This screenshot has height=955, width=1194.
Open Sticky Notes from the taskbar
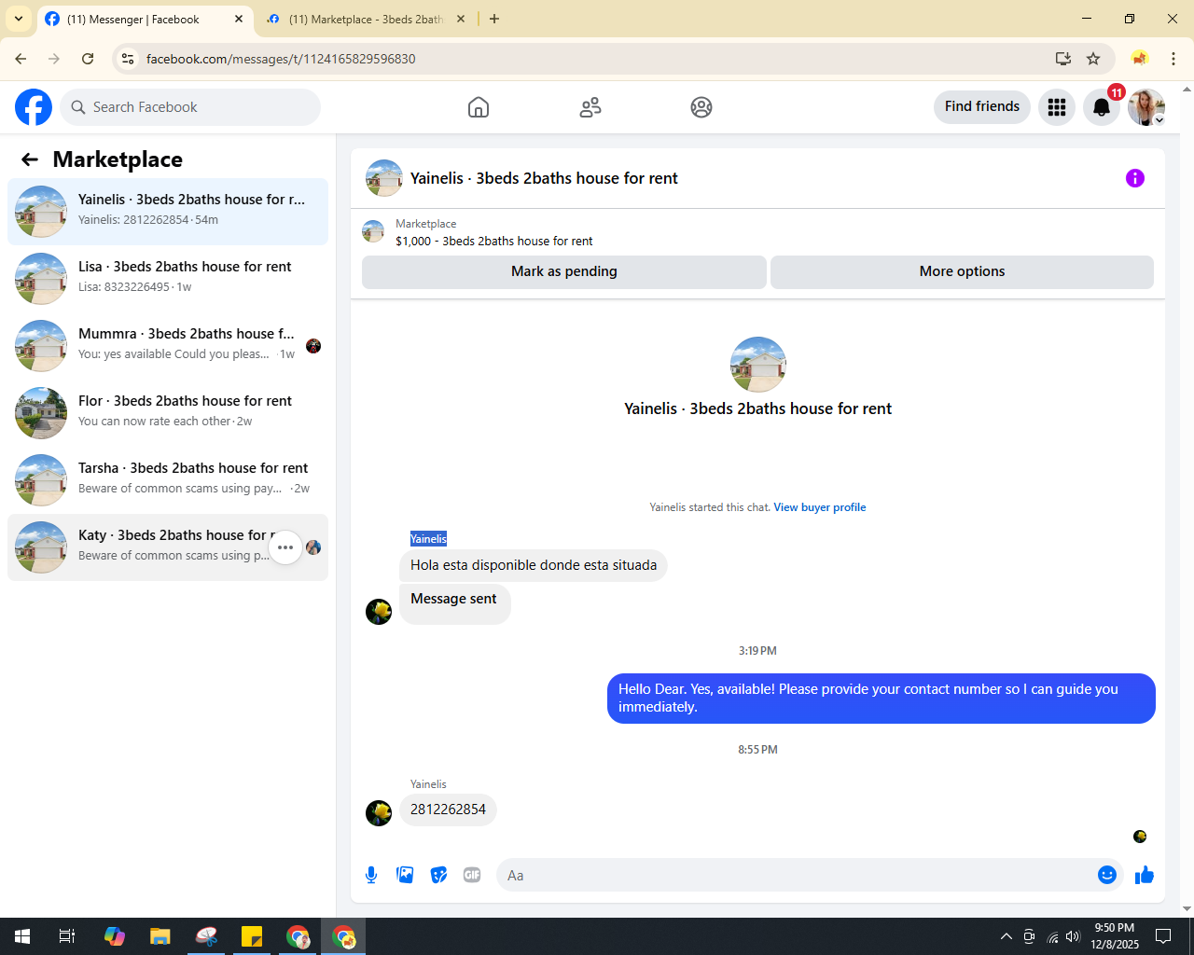coord(252,936)
